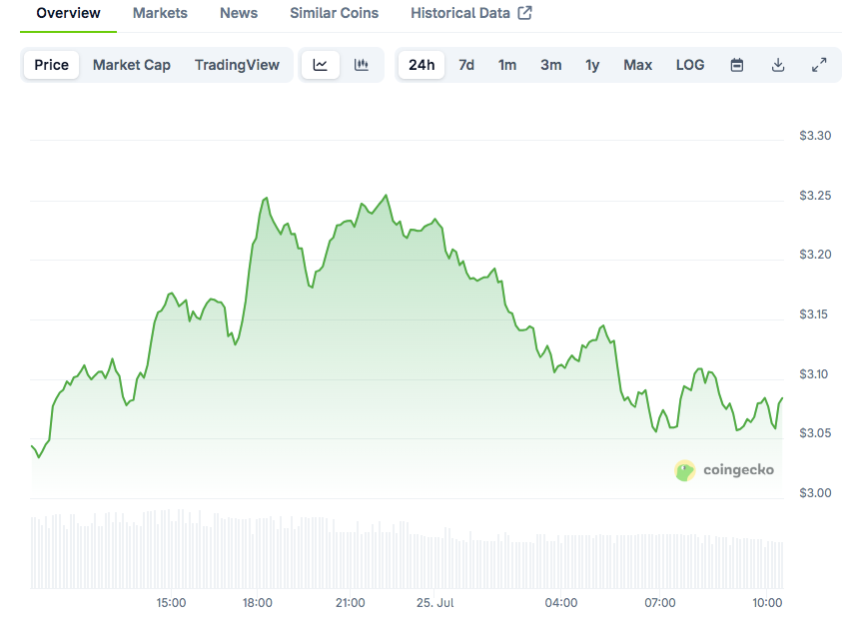Viewport: 848px width, 619px height.
Task: Select the Price chart option
Action: (52, 65)
